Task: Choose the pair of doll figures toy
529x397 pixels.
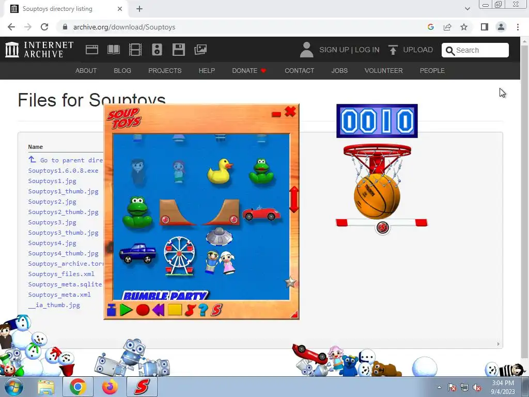Action: tap(220, 262)
